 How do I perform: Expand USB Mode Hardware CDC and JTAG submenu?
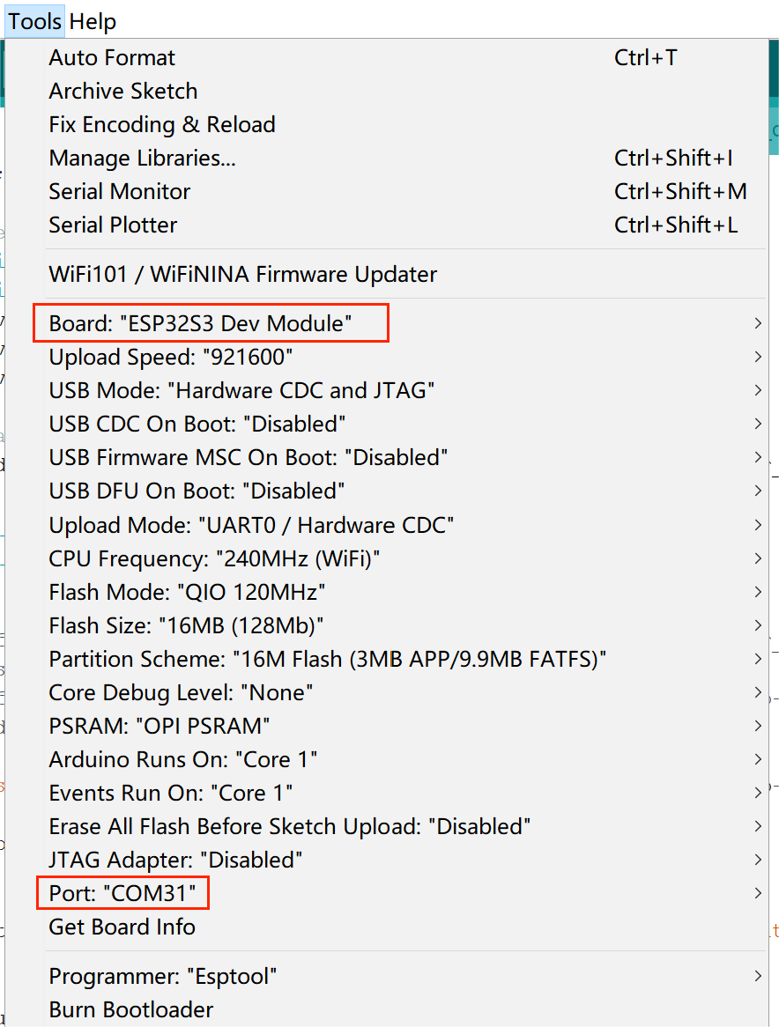406,390
